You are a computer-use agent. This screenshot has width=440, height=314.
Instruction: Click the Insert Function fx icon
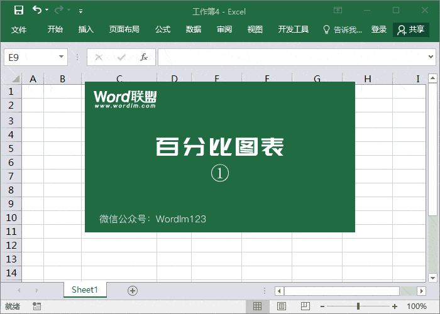(x=143, y=57)
